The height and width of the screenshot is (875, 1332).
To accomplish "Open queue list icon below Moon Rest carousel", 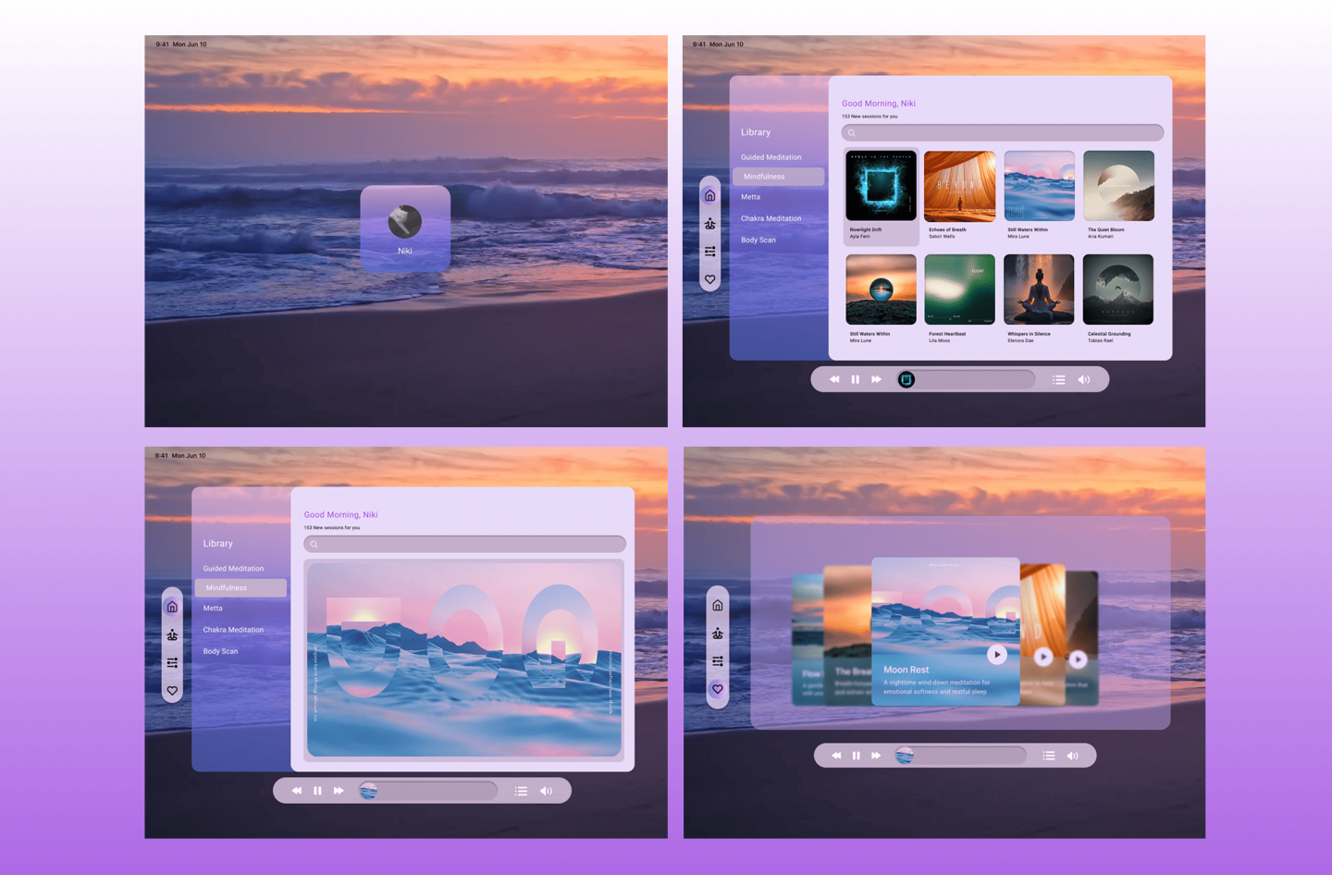I will (x=1048, y=756).
